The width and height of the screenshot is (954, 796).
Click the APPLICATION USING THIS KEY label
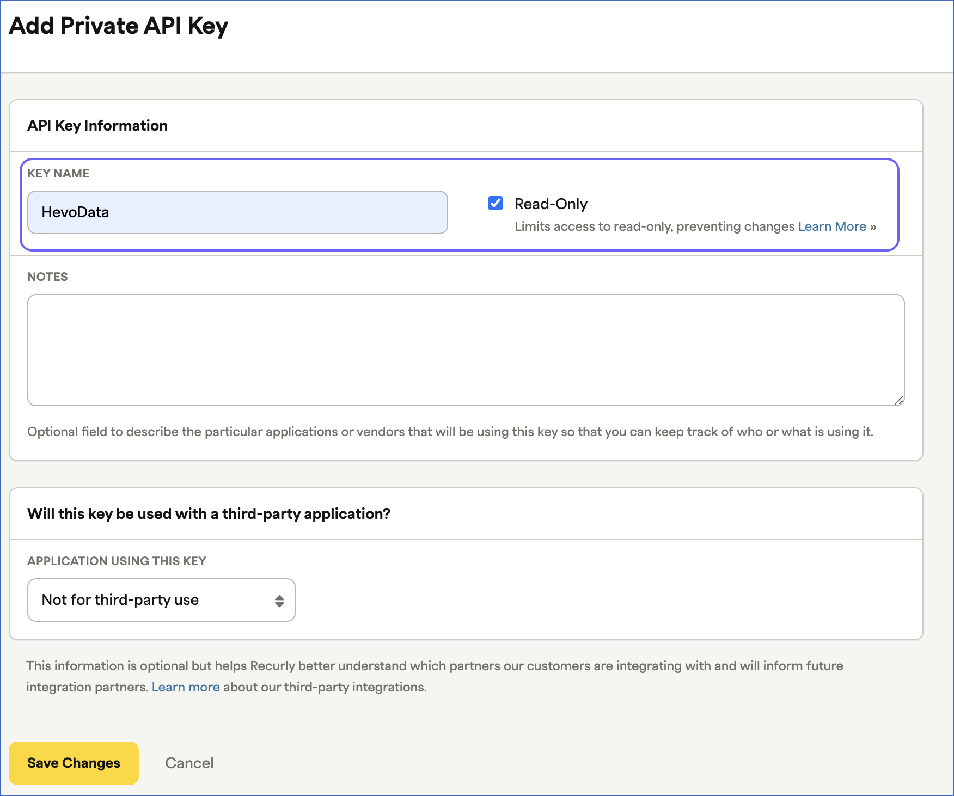(117, 561)
